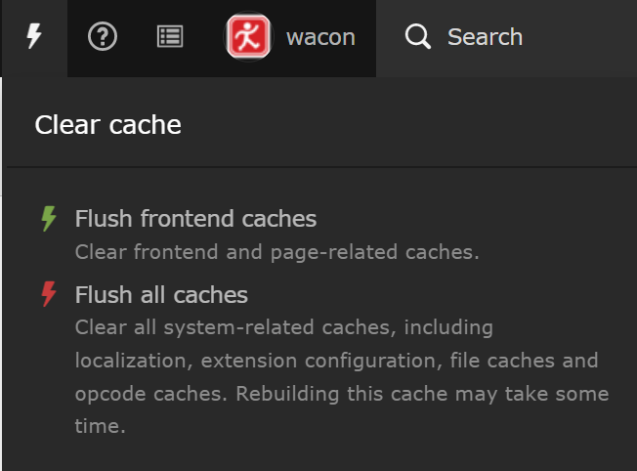Click the green Flush frontend caches bolt
The image size is (637, 471).
coord(49,219)
